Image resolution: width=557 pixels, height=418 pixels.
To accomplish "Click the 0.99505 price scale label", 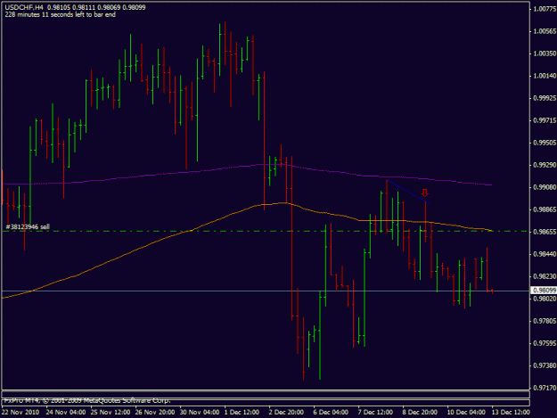I will coord(545,143).
